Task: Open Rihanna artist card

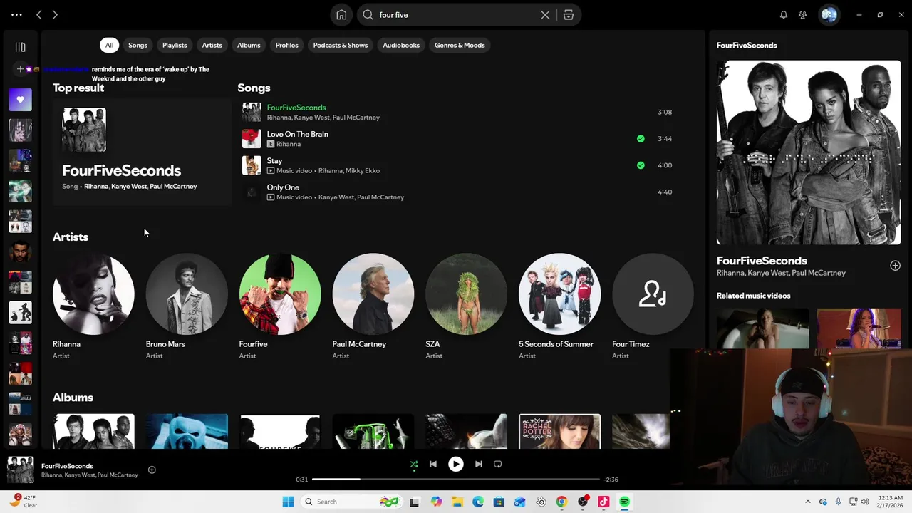Action: tap(93, 306)
